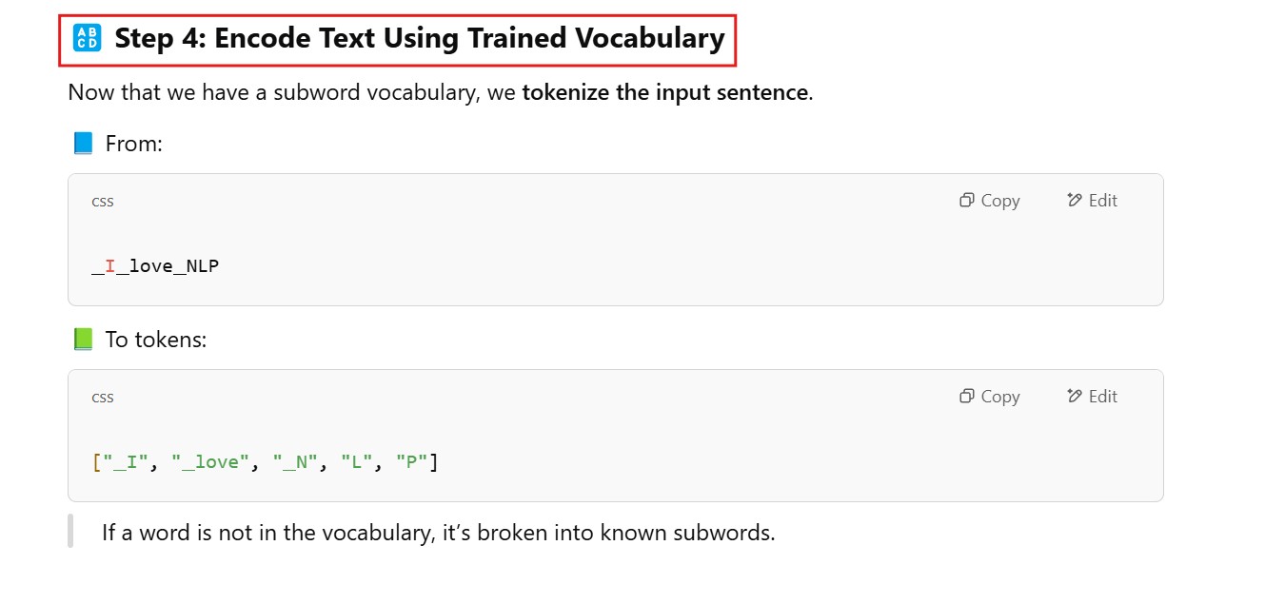Screen dimensions: 1265x604
Task: Click the From: label text
Action: pos(134,144)
